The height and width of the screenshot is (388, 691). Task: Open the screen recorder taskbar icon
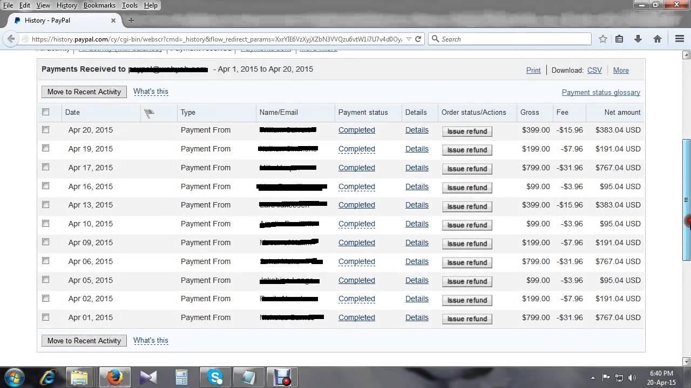tap(282, 378)
